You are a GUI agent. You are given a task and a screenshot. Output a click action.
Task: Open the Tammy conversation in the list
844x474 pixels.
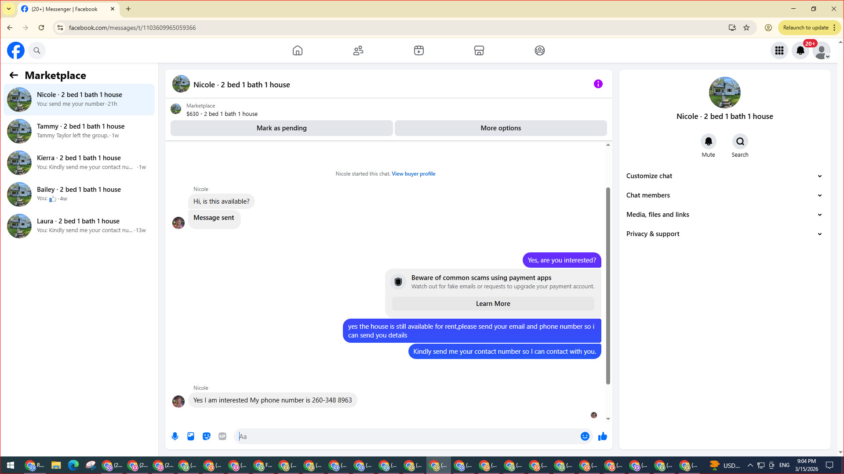(x=79, y=131)
